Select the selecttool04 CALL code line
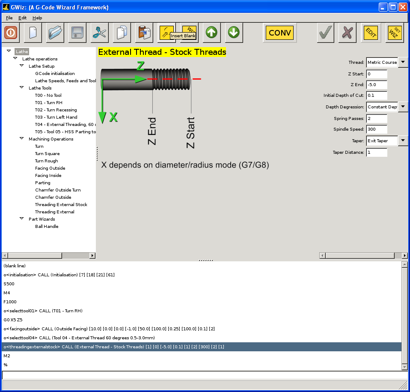This screenshot has height=392, width=410. point(202,338)
